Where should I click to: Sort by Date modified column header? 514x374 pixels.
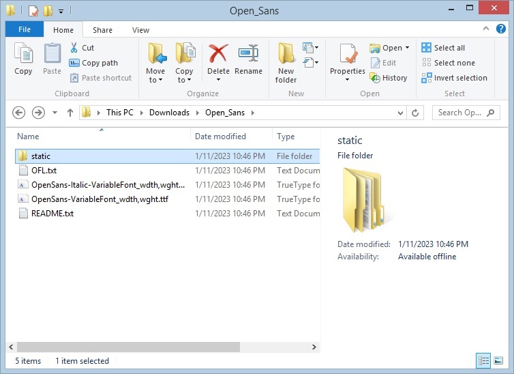click(231, 136)
